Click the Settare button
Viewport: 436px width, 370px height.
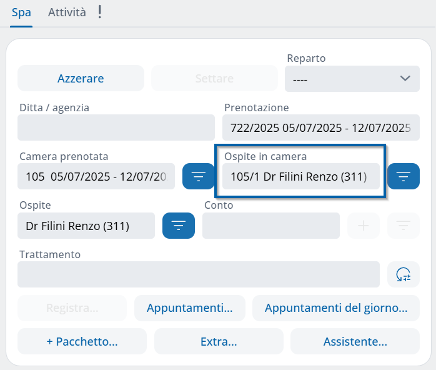pos(214,79)
